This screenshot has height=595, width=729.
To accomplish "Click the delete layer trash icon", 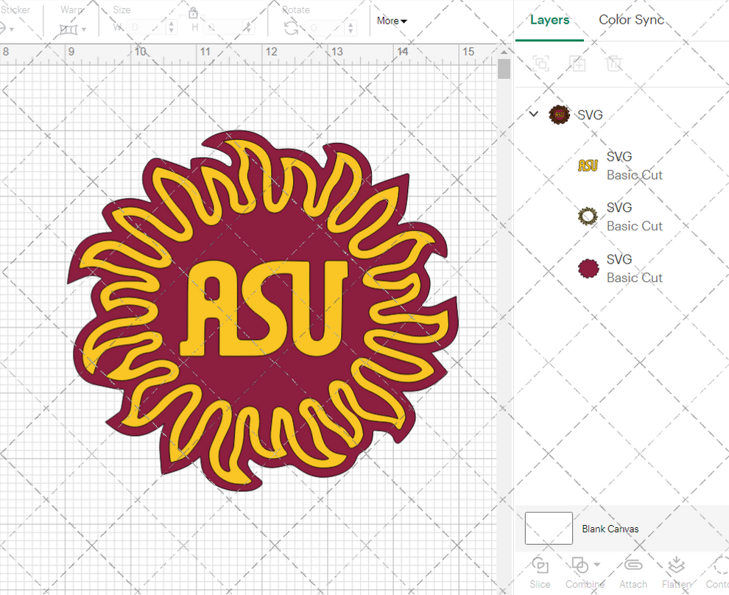I will coord(615,63).
